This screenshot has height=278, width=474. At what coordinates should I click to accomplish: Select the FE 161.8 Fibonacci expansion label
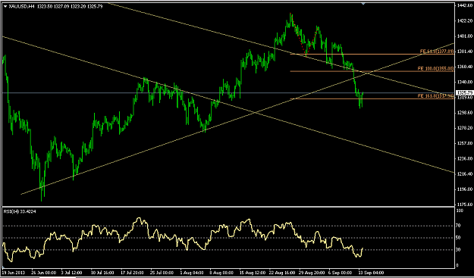pos(435,96)
